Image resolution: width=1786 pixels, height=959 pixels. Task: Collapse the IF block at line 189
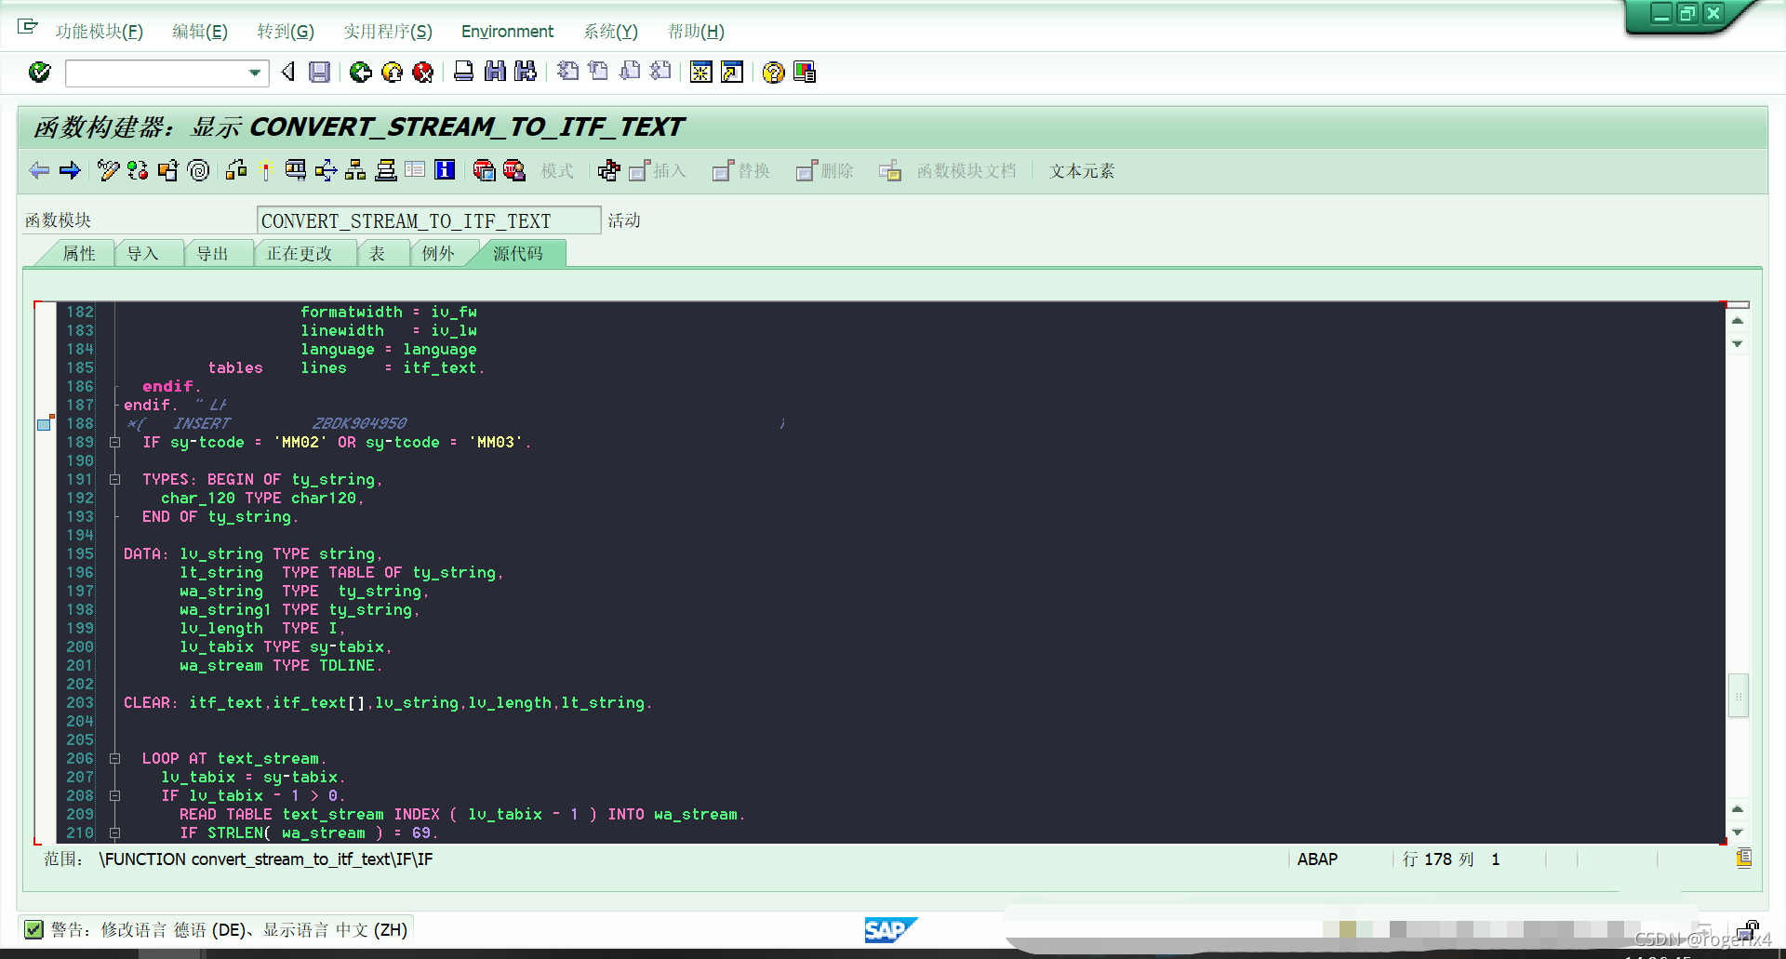point(115,443)
